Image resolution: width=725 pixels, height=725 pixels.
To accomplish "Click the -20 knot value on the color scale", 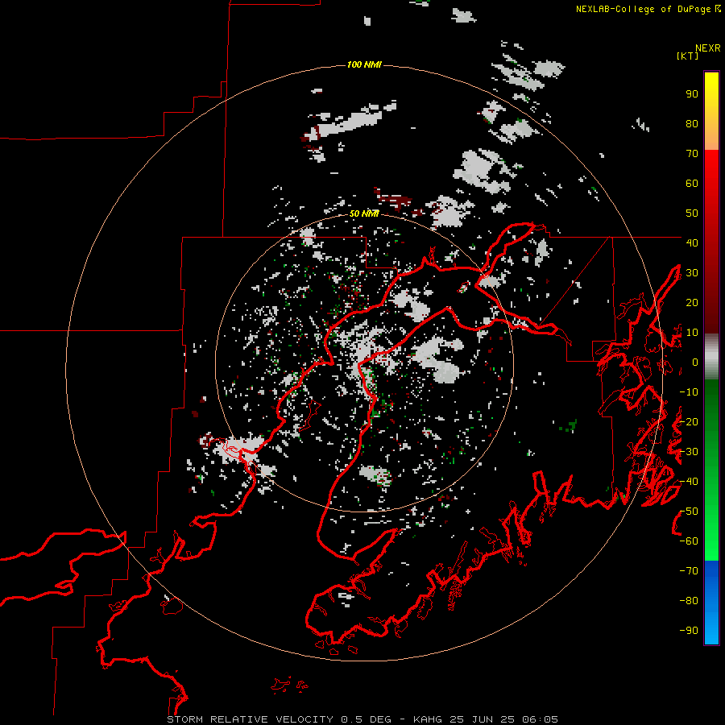I will tap(689, 422).
